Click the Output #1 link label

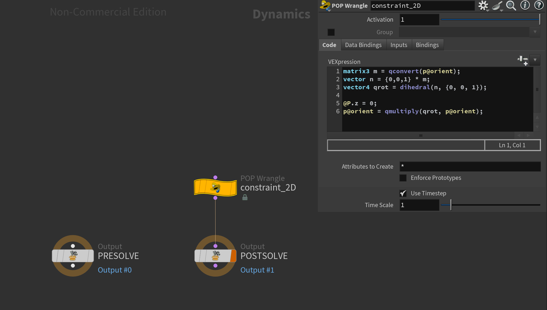point(257,270)
